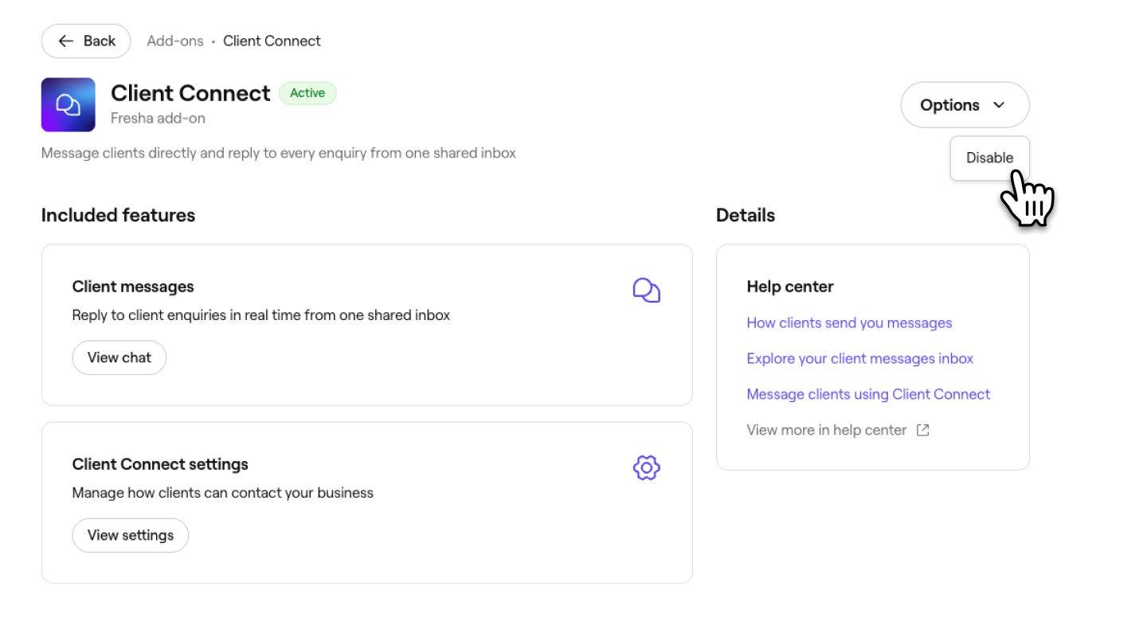
Task: Open 'Message clients using Client Connect' link
Action: pos(868,394)
